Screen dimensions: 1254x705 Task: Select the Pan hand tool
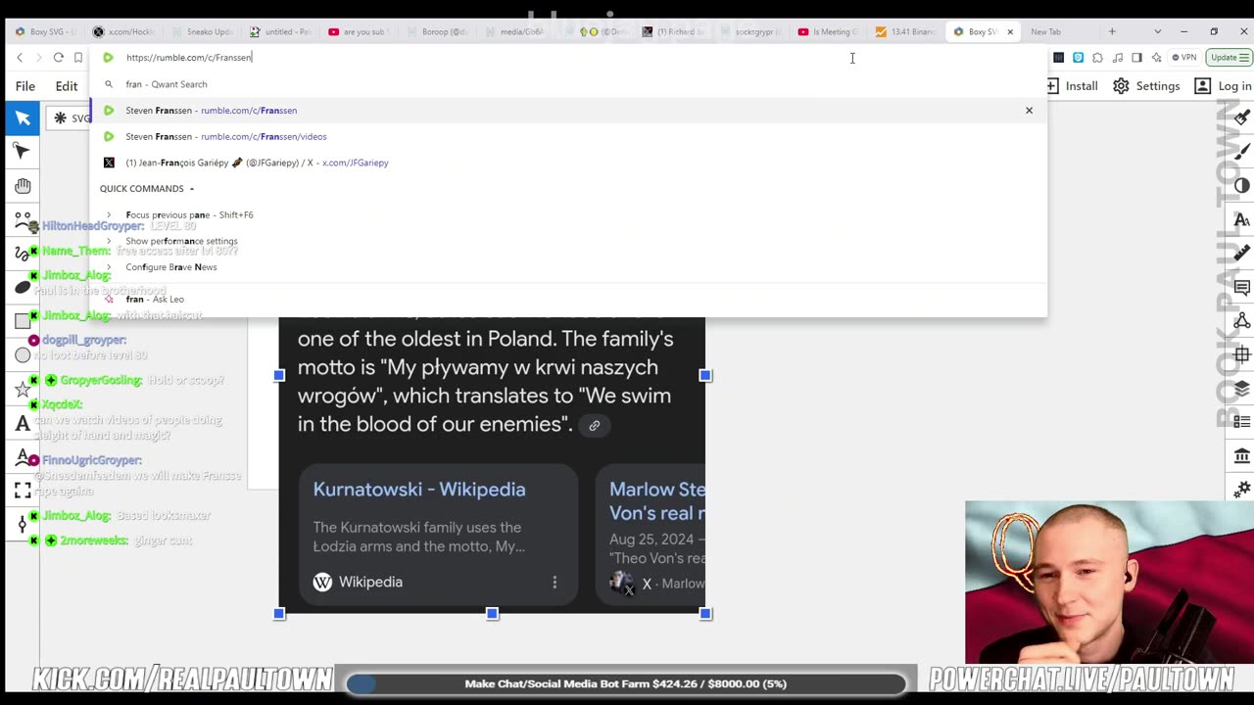23,186
